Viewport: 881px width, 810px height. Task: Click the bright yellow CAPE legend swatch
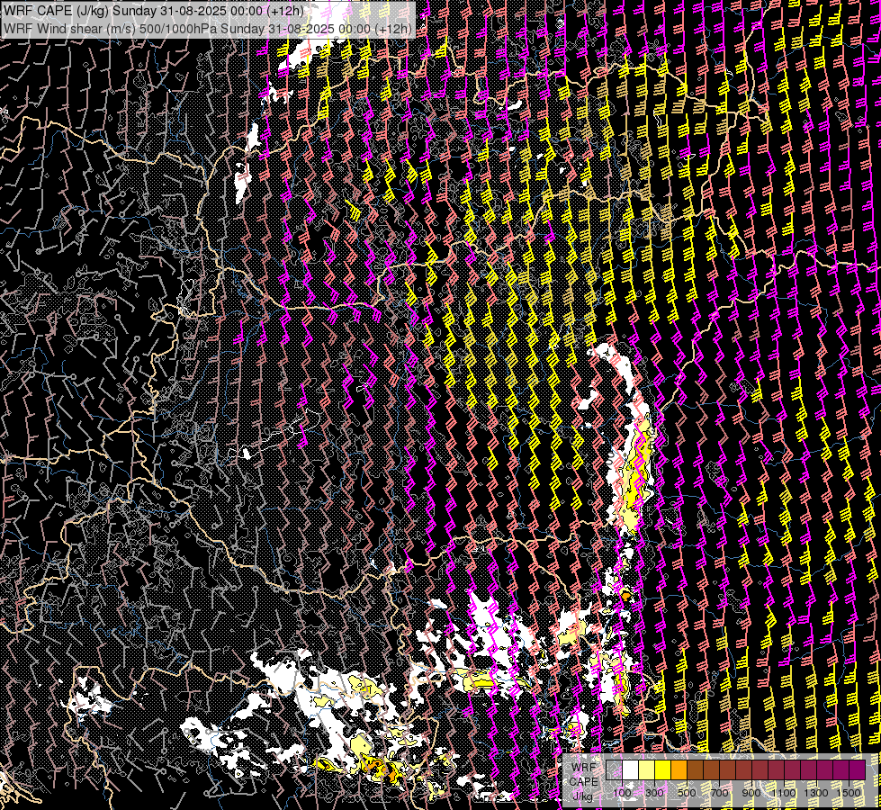coord(663,770)
